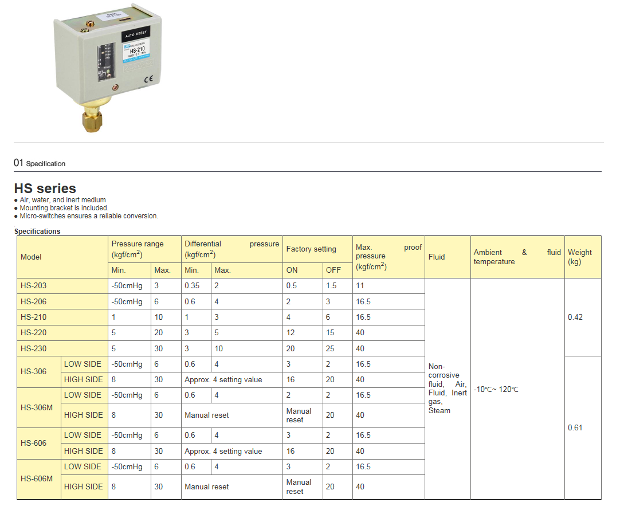Viewport: 620px width, 510px height.
Task: Click the HS-210 model label
Action: (34, 317)
